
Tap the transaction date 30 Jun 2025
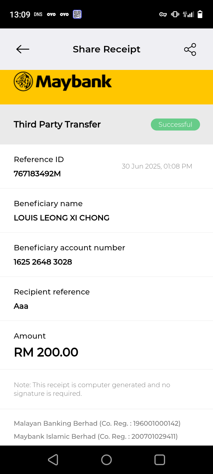(157, 166)
